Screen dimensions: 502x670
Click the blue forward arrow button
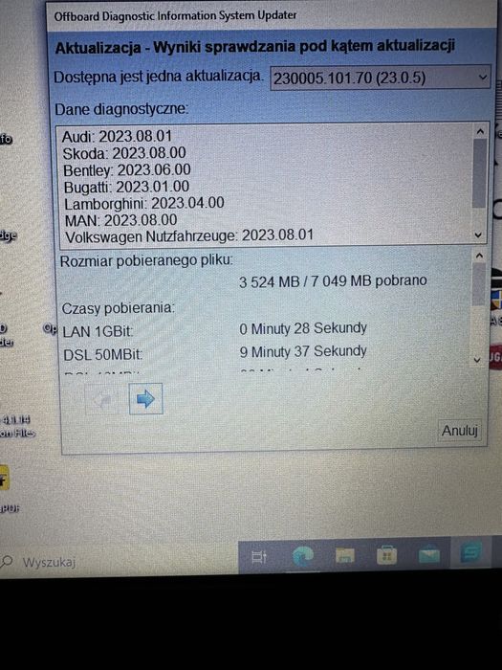[145, 399]
